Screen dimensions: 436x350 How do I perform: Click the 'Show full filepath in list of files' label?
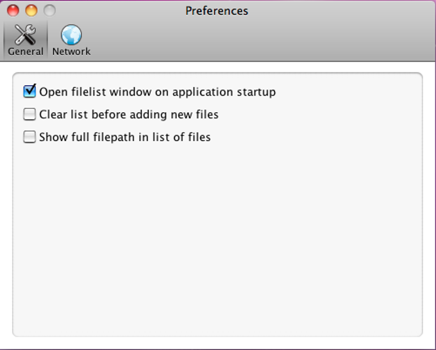click(x=125, y=137)
